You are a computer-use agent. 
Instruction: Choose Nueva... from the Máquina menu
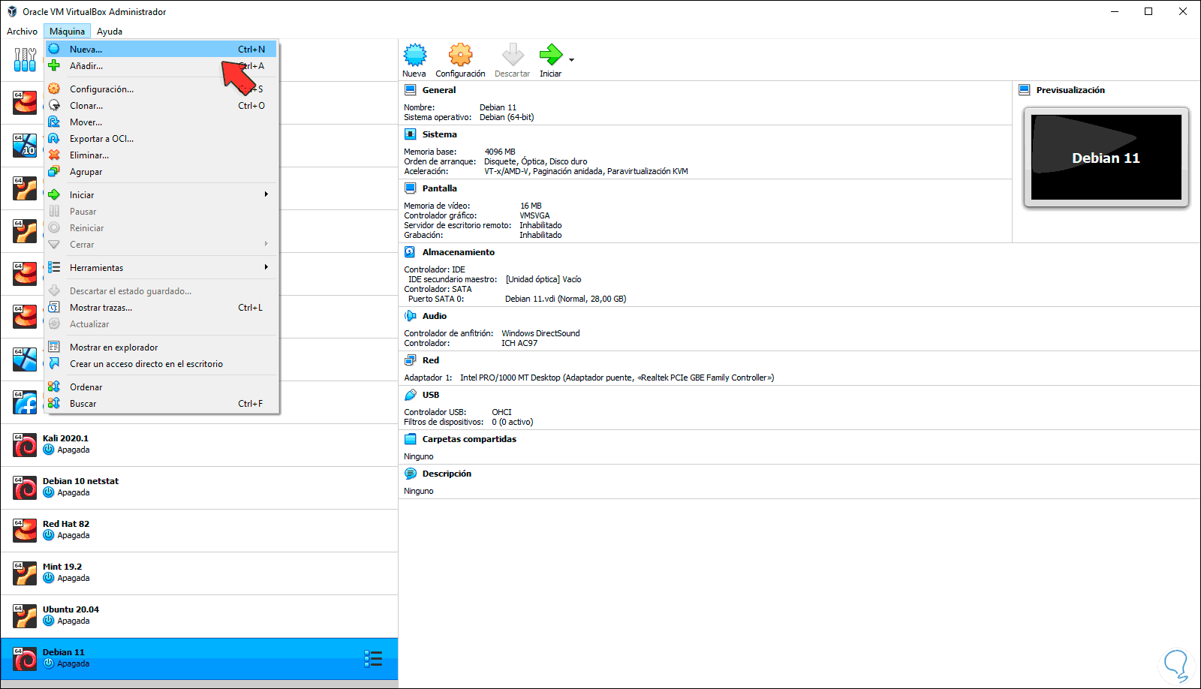coord(161,50)
